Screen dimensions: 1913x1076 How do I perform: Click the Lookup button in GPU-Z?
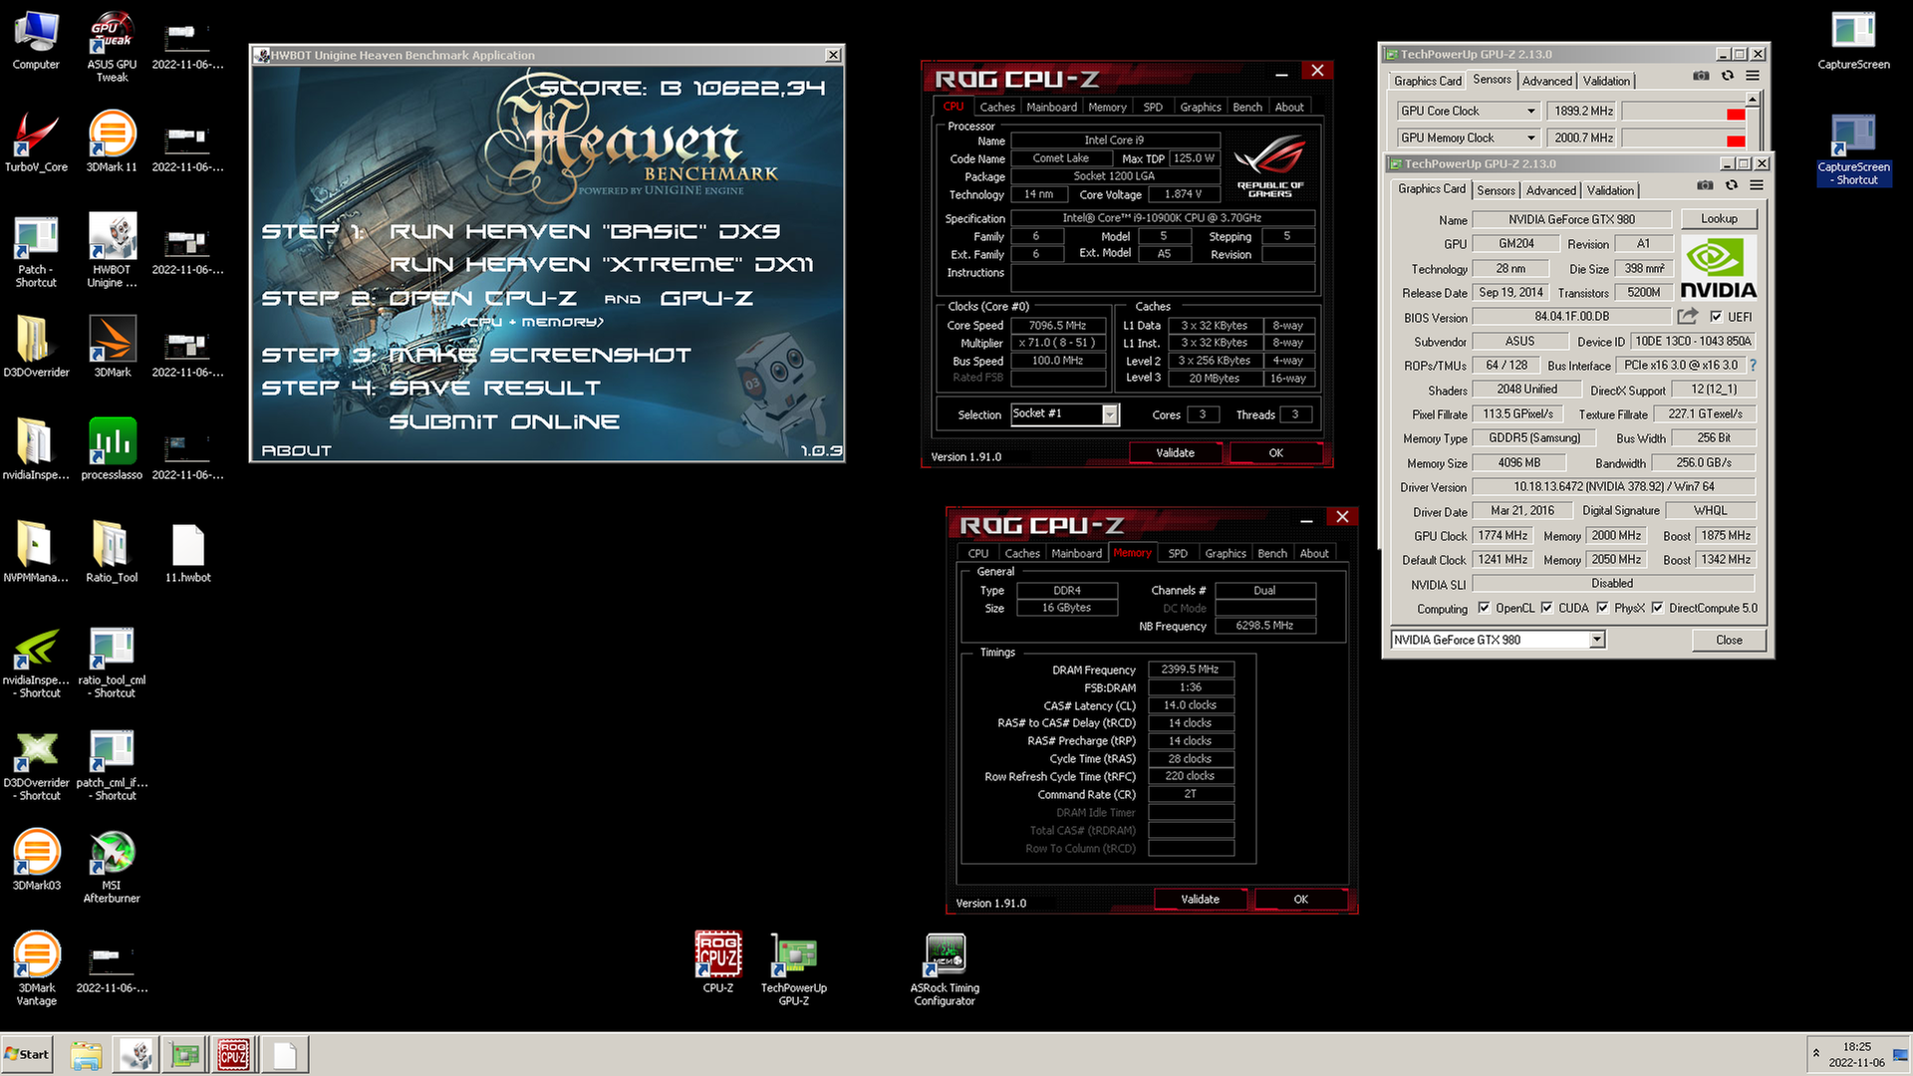(x=1719, y=218)
